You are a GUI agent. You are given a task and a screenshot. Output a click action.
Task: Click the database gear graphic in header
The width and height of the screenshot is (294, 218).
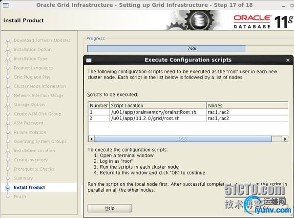click(194, 20)
